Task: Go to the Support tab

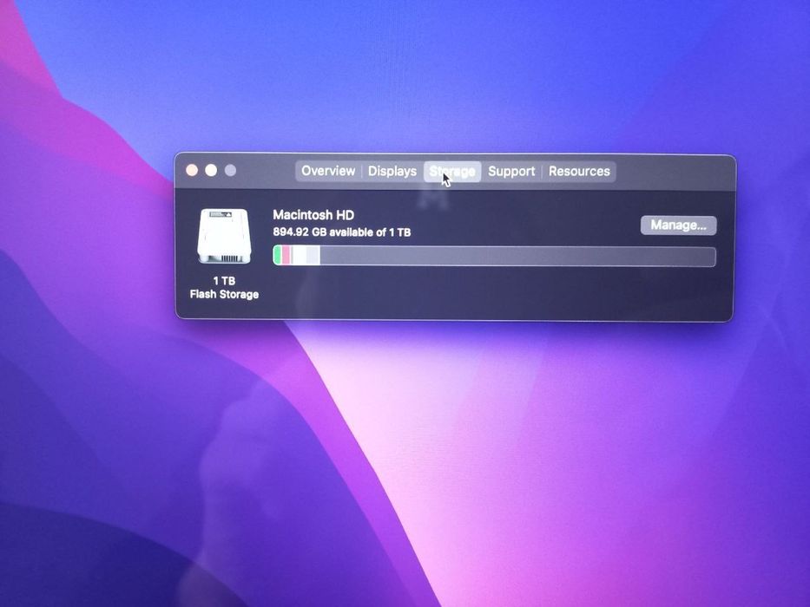Action: [x=511, y=172]
